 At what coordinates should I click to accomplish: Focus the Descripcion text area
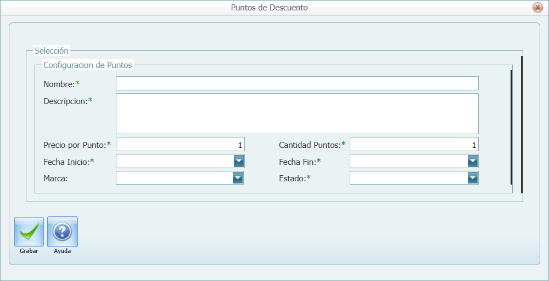point(296,113)
